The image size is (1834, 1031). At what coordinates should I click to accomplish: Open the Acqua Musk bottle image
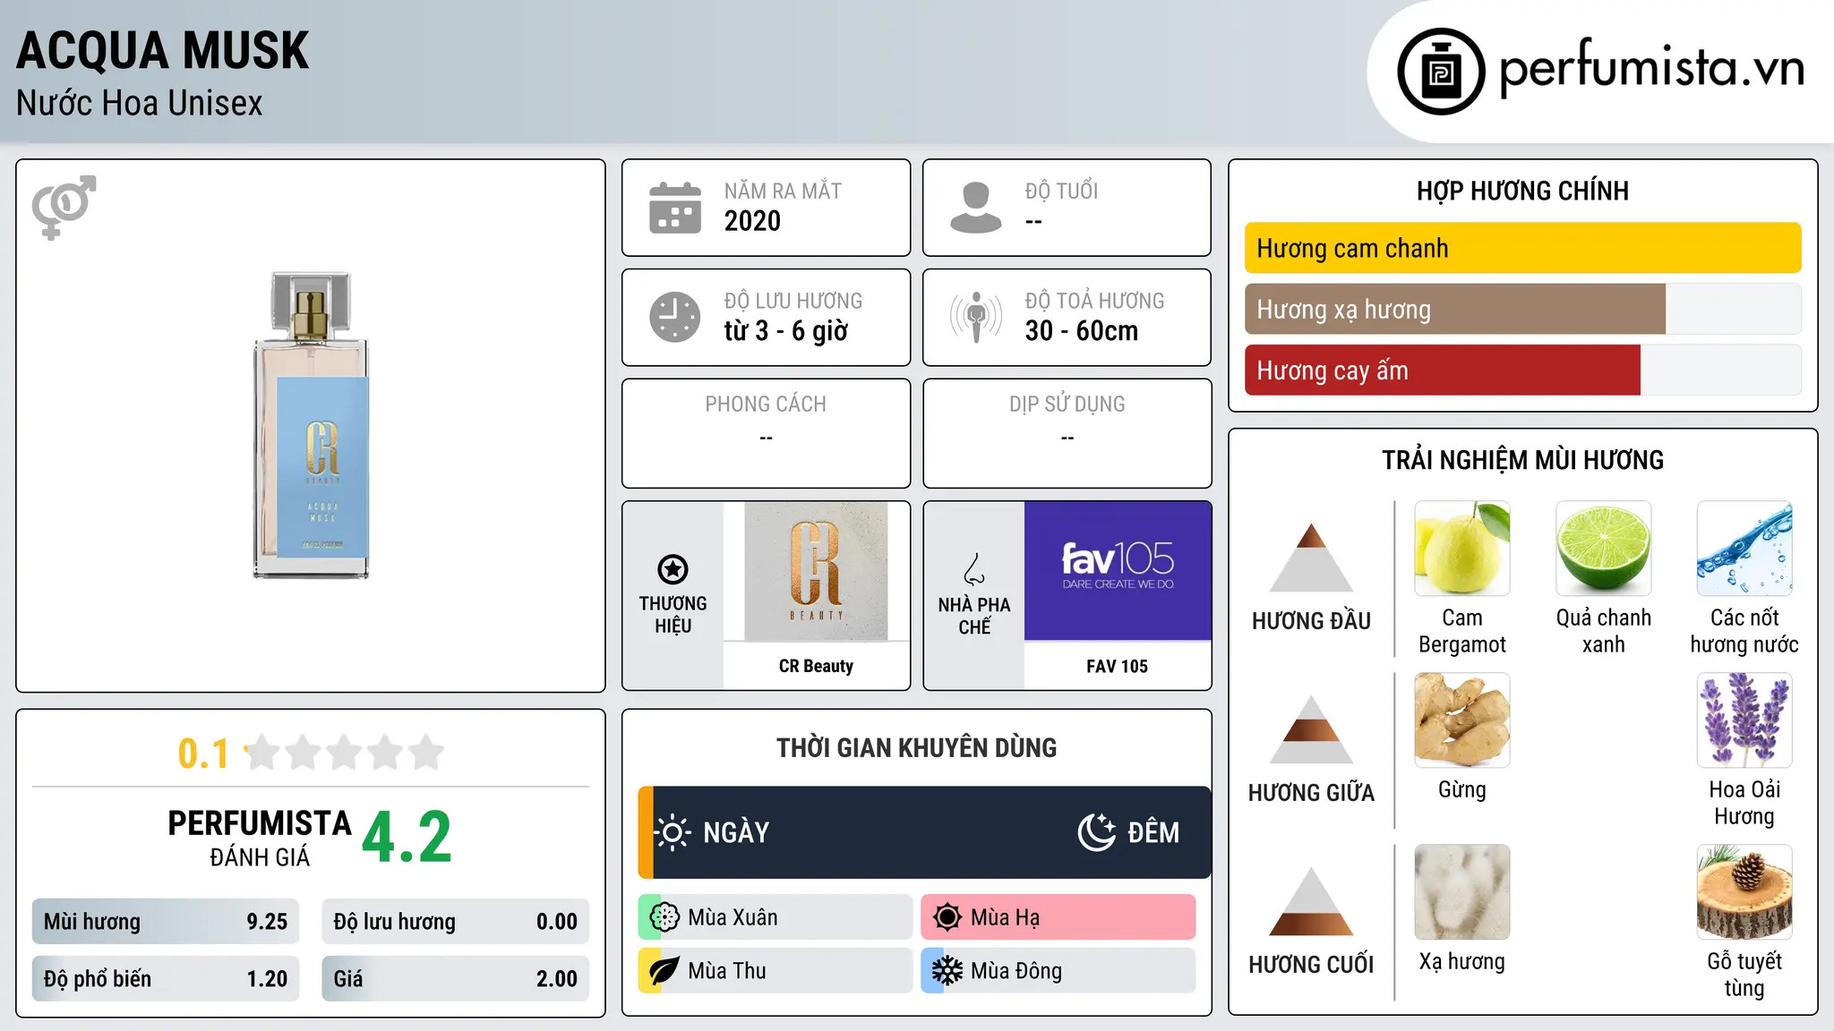coord(311,425)
